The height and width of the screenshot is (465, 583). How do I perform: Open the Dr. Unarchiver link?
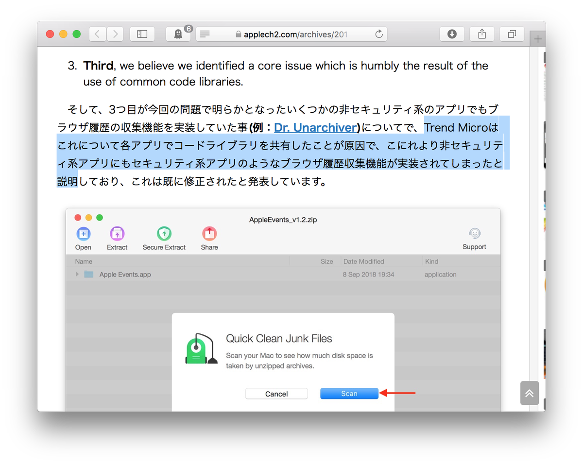[316, 128]
